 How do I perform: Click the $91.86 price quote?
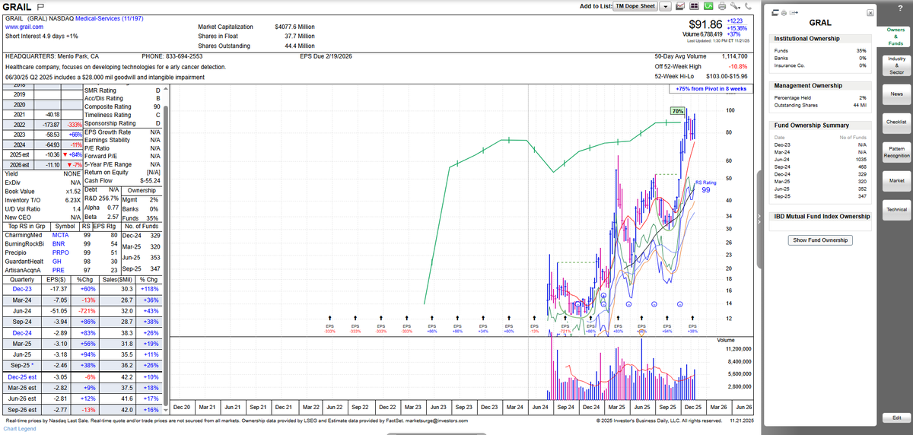click(705, 25)
